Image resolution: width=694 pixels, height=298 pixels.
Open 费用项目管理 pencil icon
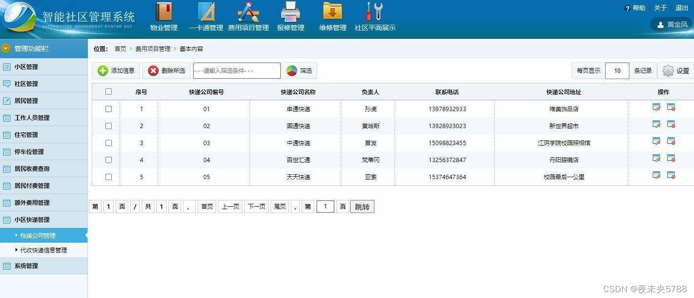coord(248,12)
